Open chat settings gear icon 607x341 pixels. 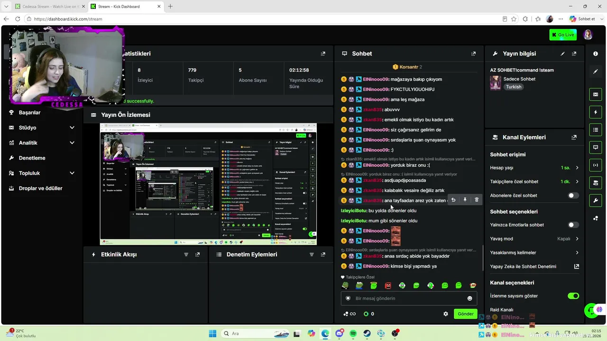[x=446, y=314]
